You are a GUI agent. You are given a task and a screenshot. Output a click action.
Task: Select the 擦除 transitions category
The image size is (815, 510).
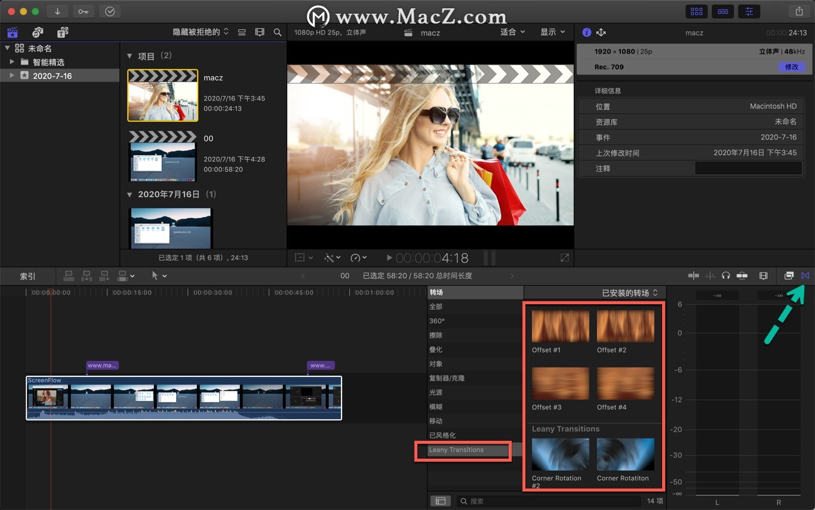(475, 335)
